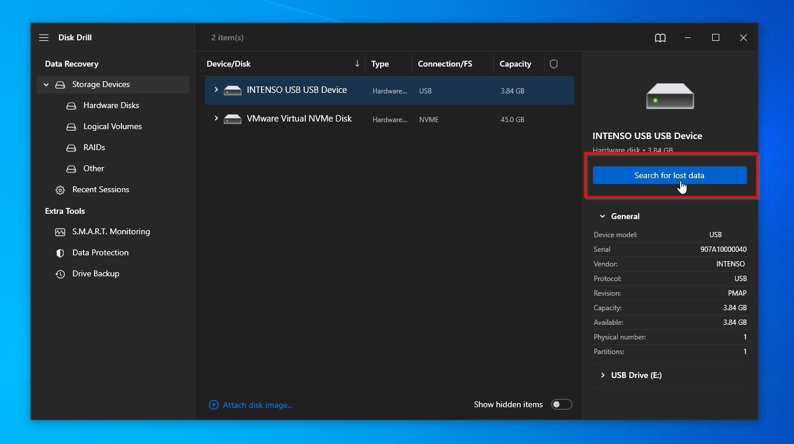794x444 pixels.
Task: Click the protection shield column header icon
Action: click(x=553, y=64)
